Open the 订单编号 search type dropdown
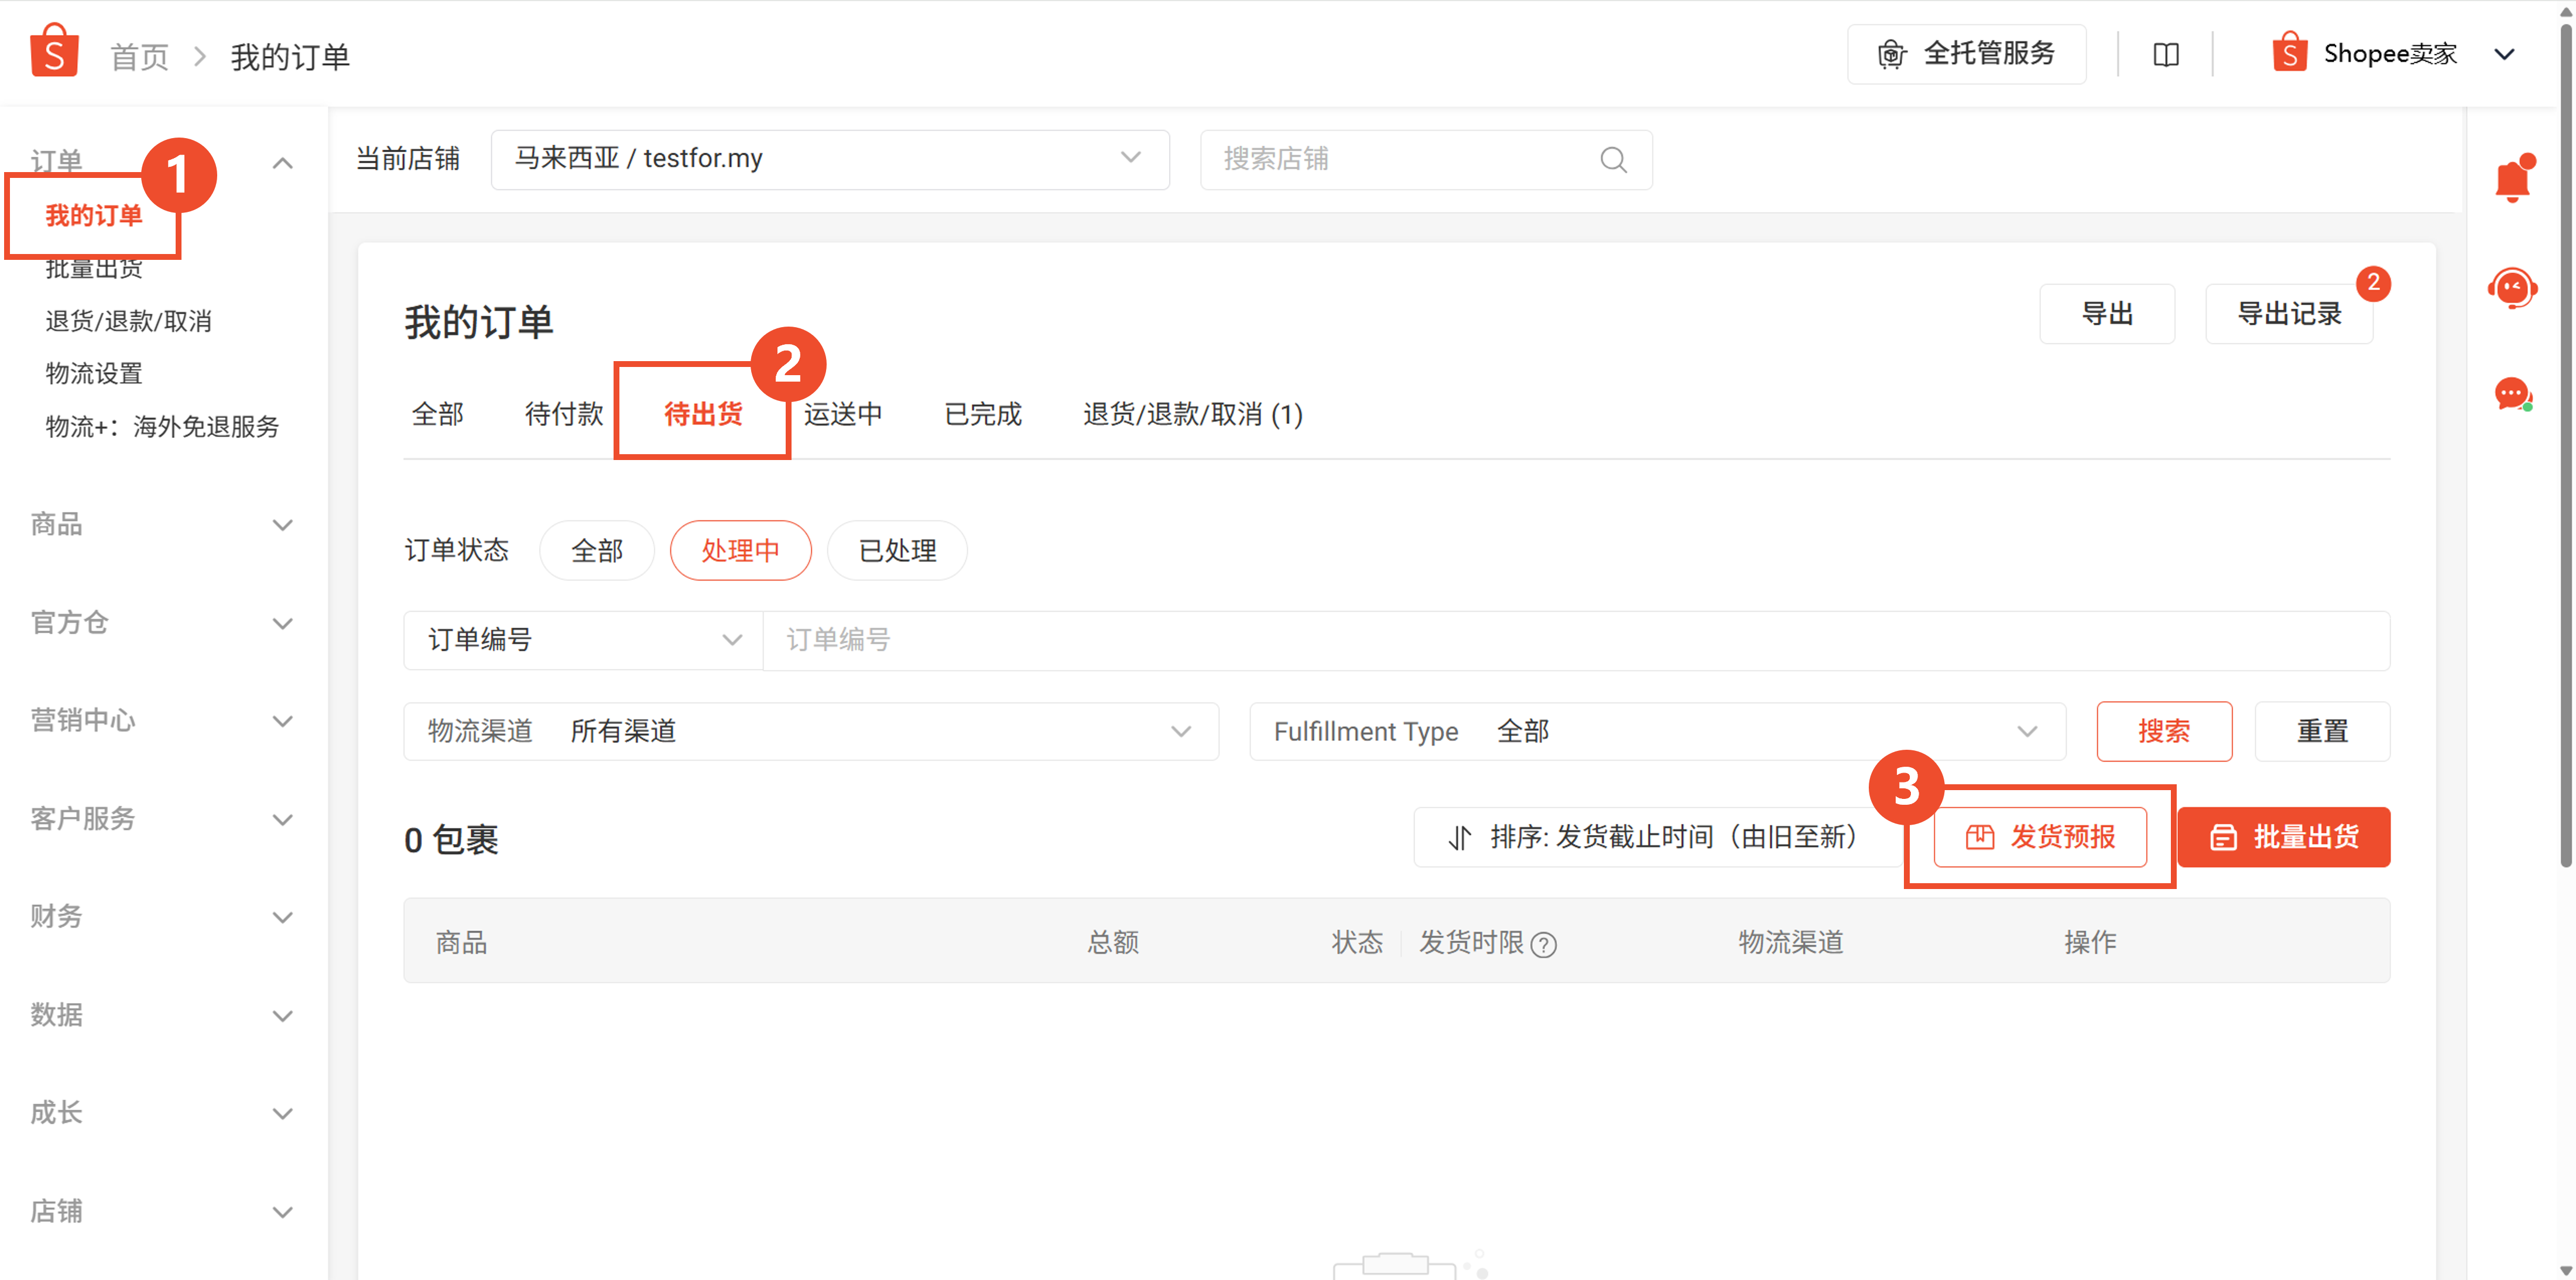The height and width of the screenshot is (1280, 2576). [x=583, y=640]
